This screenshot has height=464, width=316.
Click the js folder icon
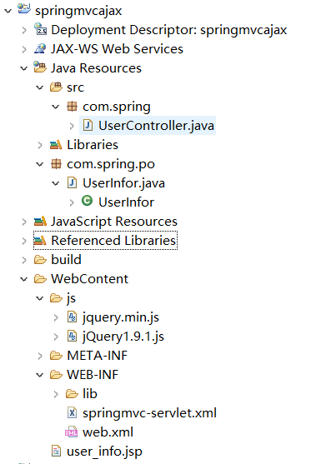pos(56,297)
